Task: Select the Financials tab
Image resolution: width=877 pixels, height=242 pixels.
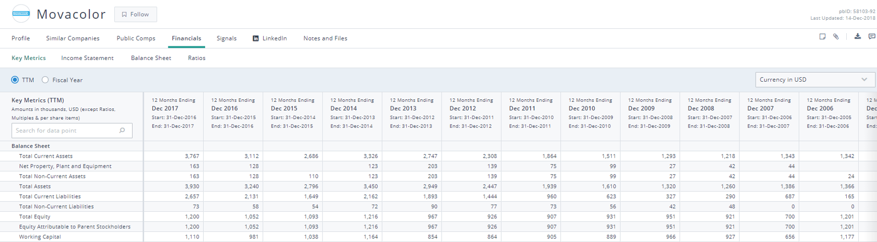Action: coord(186,38)
